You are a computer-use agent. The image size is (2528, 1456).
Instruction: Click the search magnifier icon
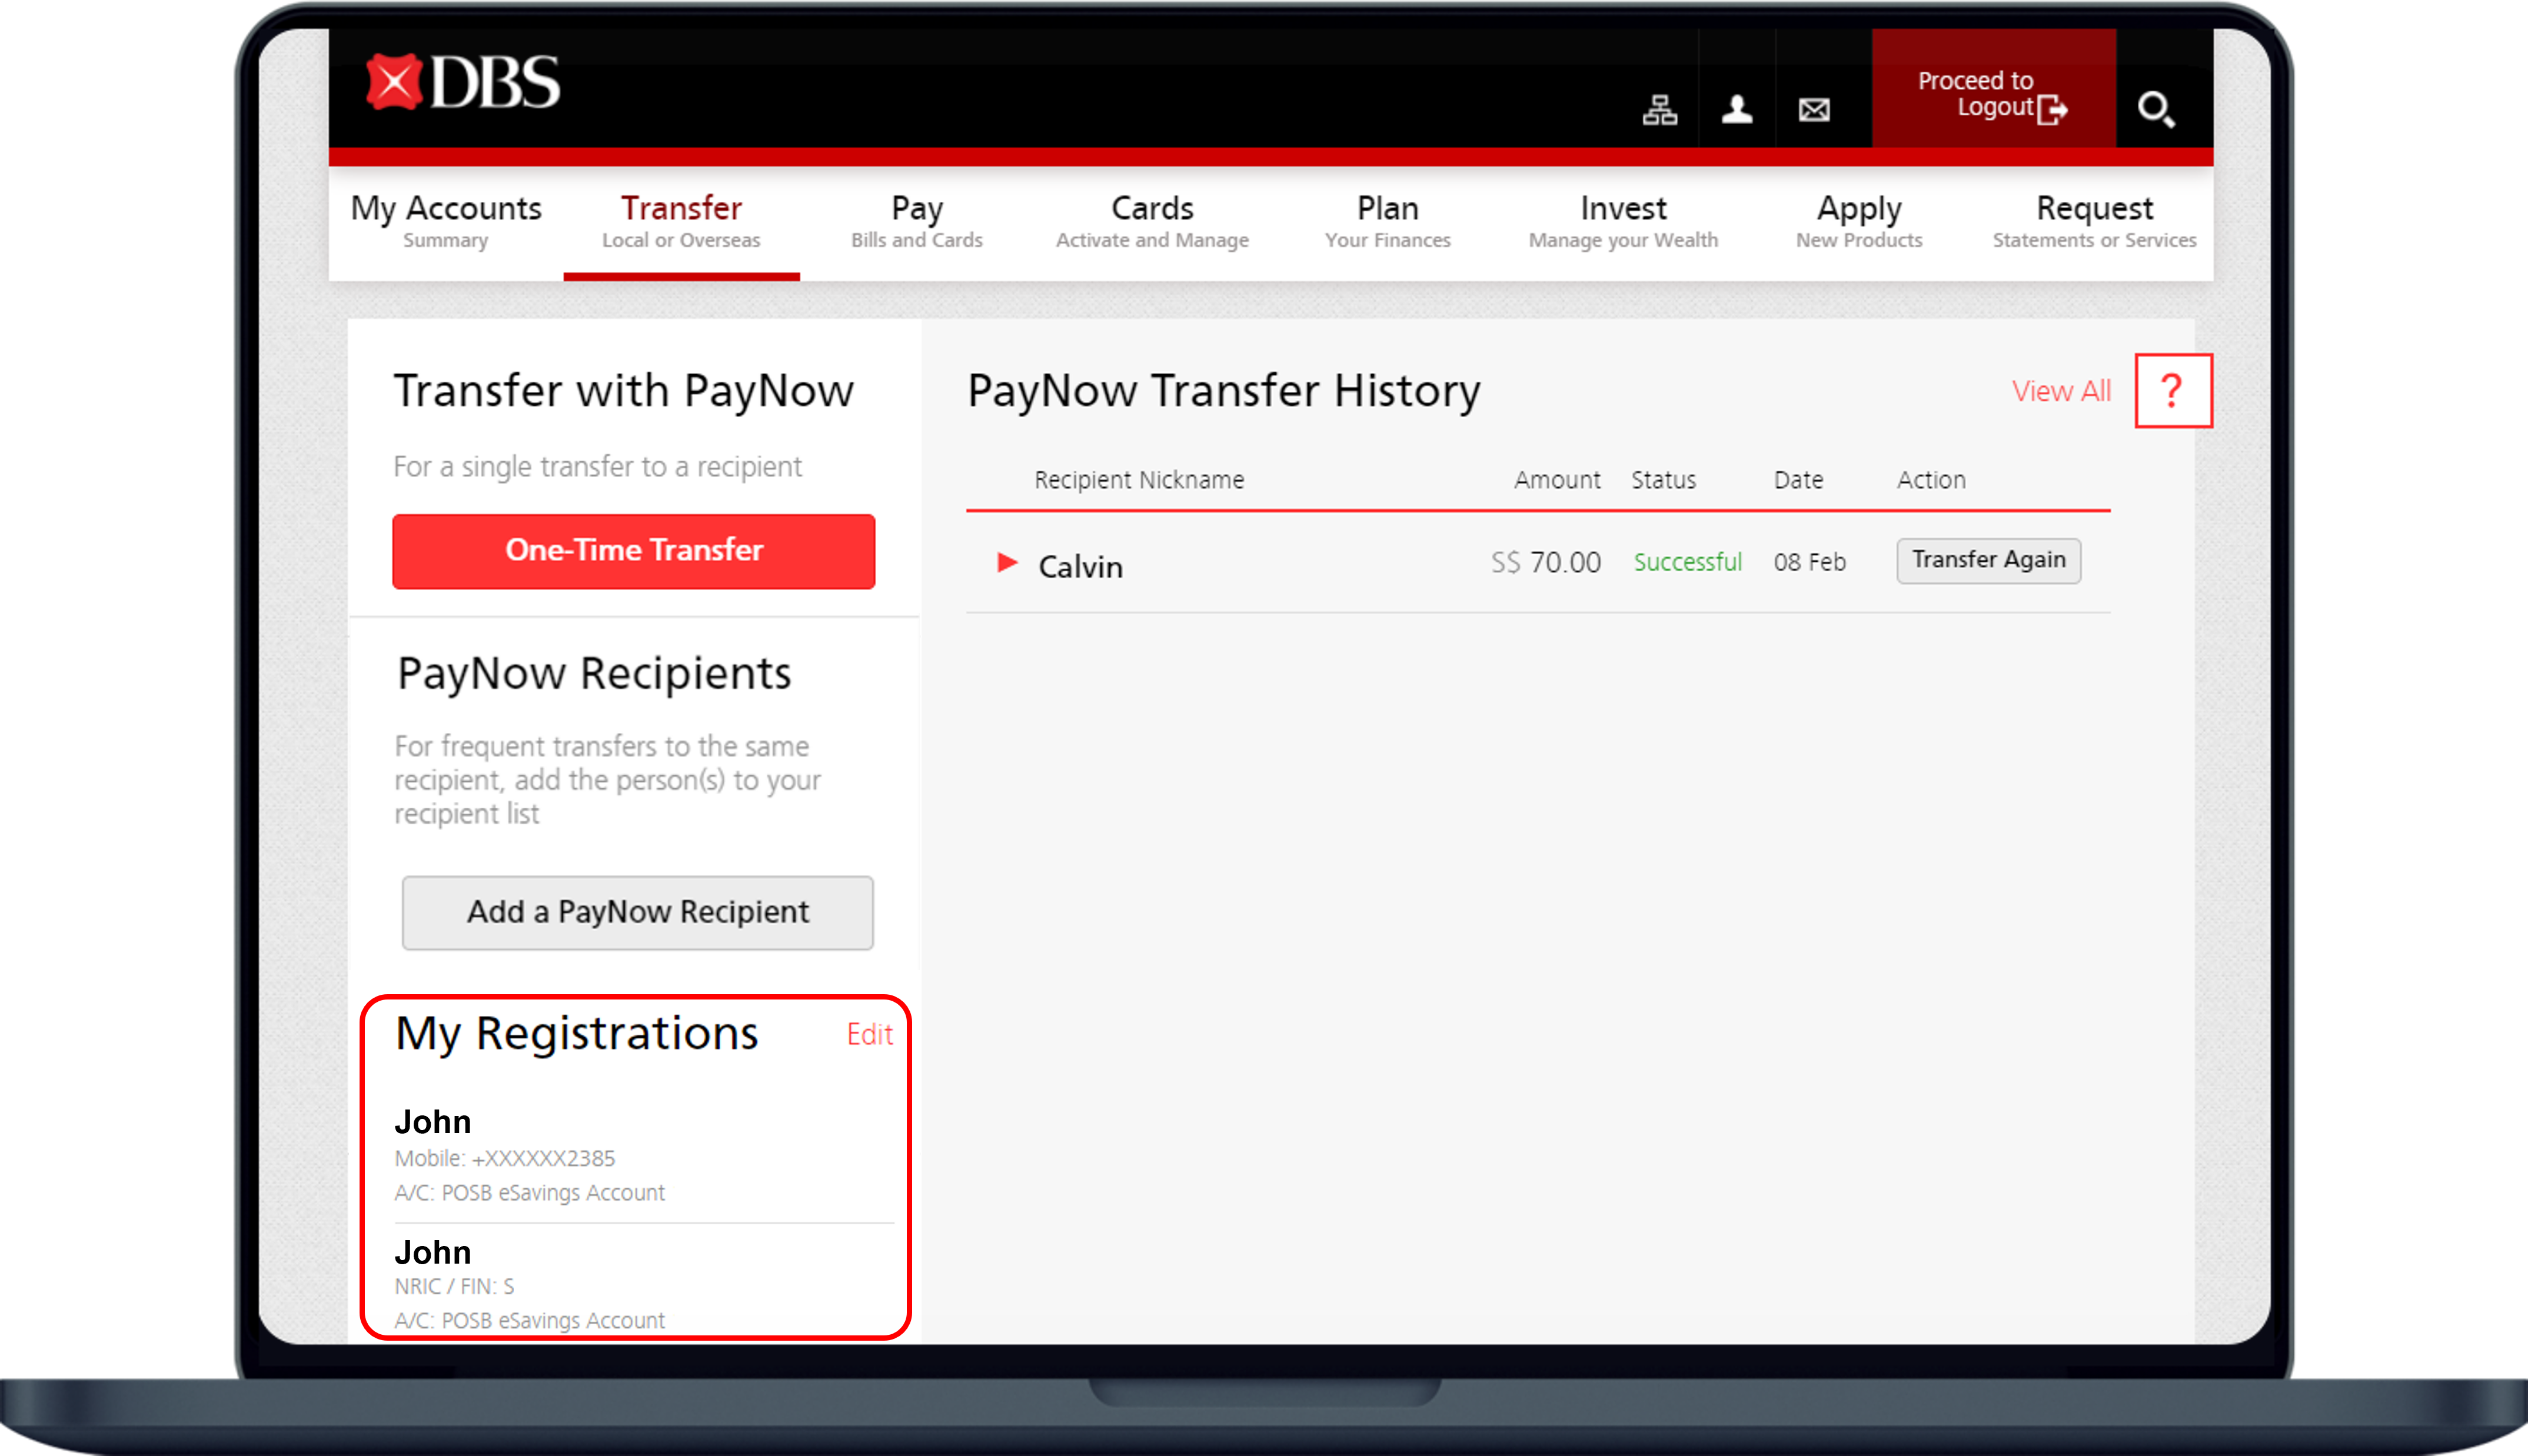(x=2156, y=109)
